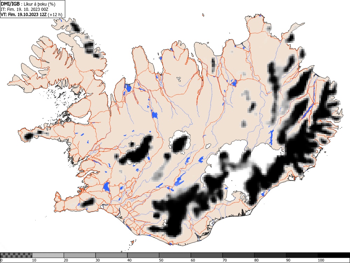This screenshot has height=263, width=350.
Task: Click the 90-100 percent black legend swatch
Action: pyautogui.click(x=302, y=255)
